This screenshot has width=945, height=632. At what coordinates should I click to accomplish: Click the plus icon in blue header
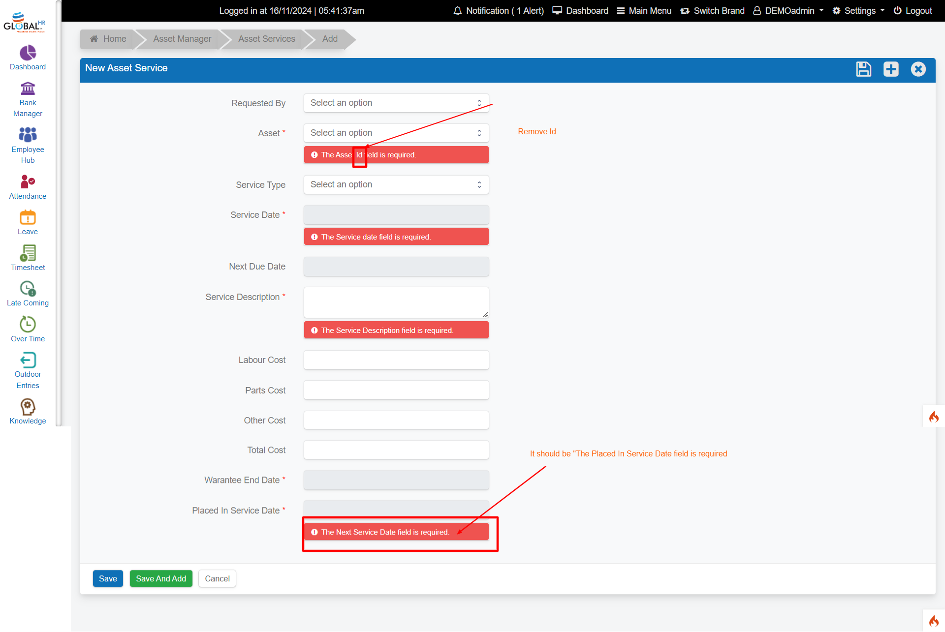click(x=890, y=69)
